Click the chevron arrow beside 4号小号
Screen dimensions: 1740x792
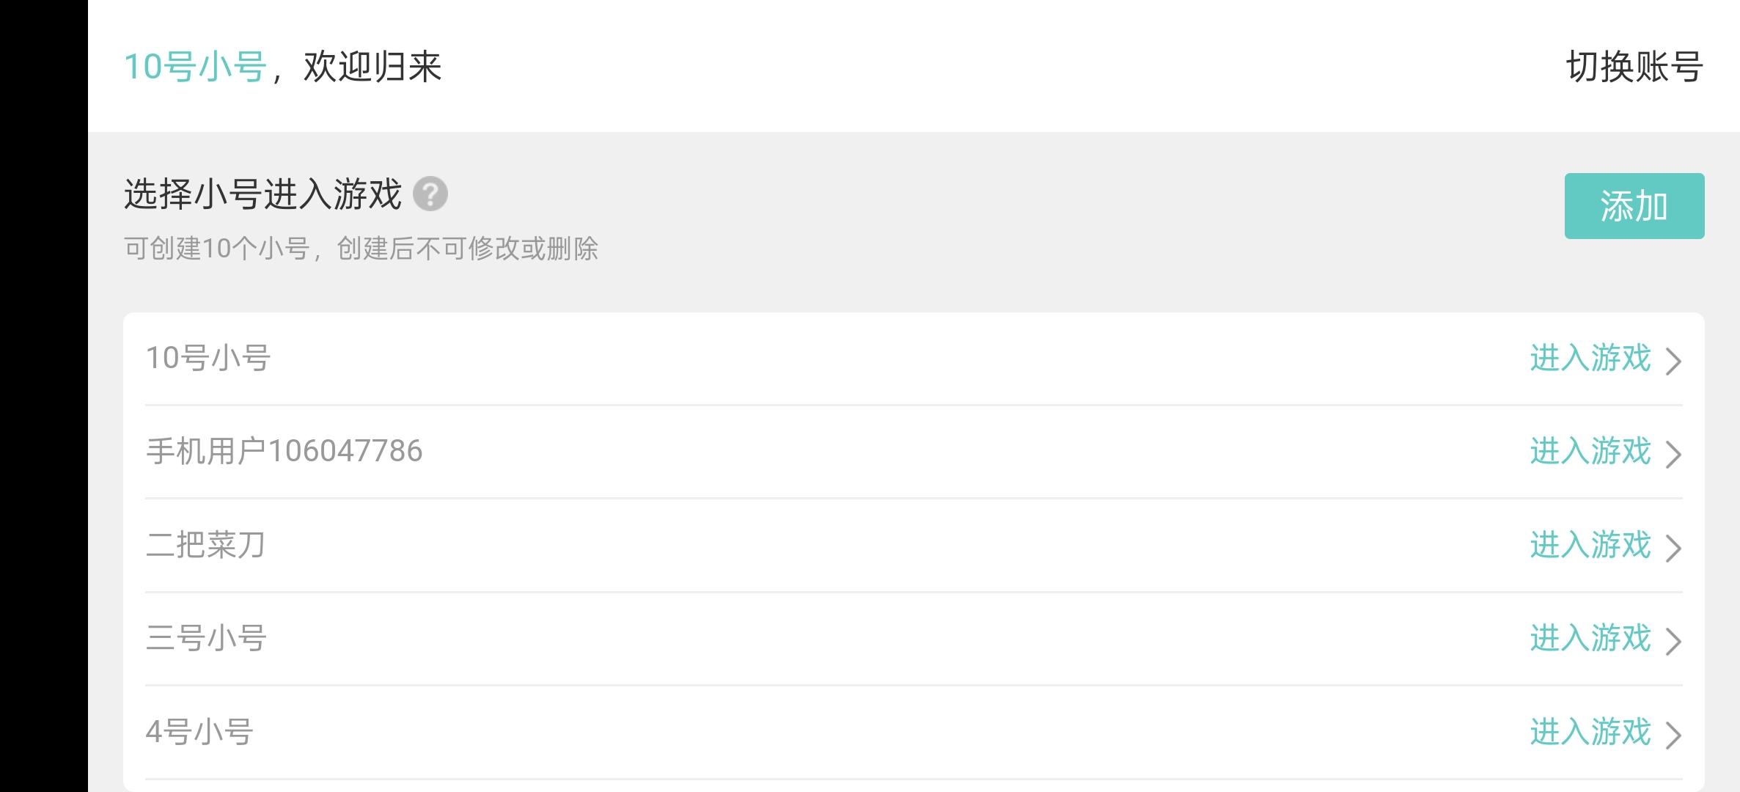coord(1673,735)
